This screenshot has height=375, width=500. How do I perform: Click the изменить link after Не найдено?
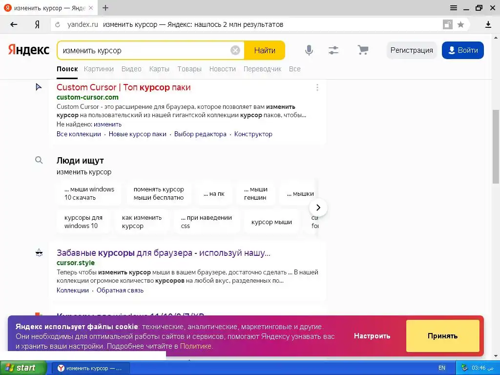click(108, 125)
